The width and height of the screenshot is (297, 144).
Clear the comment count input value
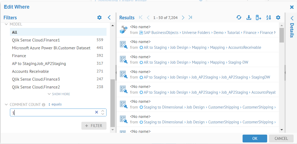[96, 112]
